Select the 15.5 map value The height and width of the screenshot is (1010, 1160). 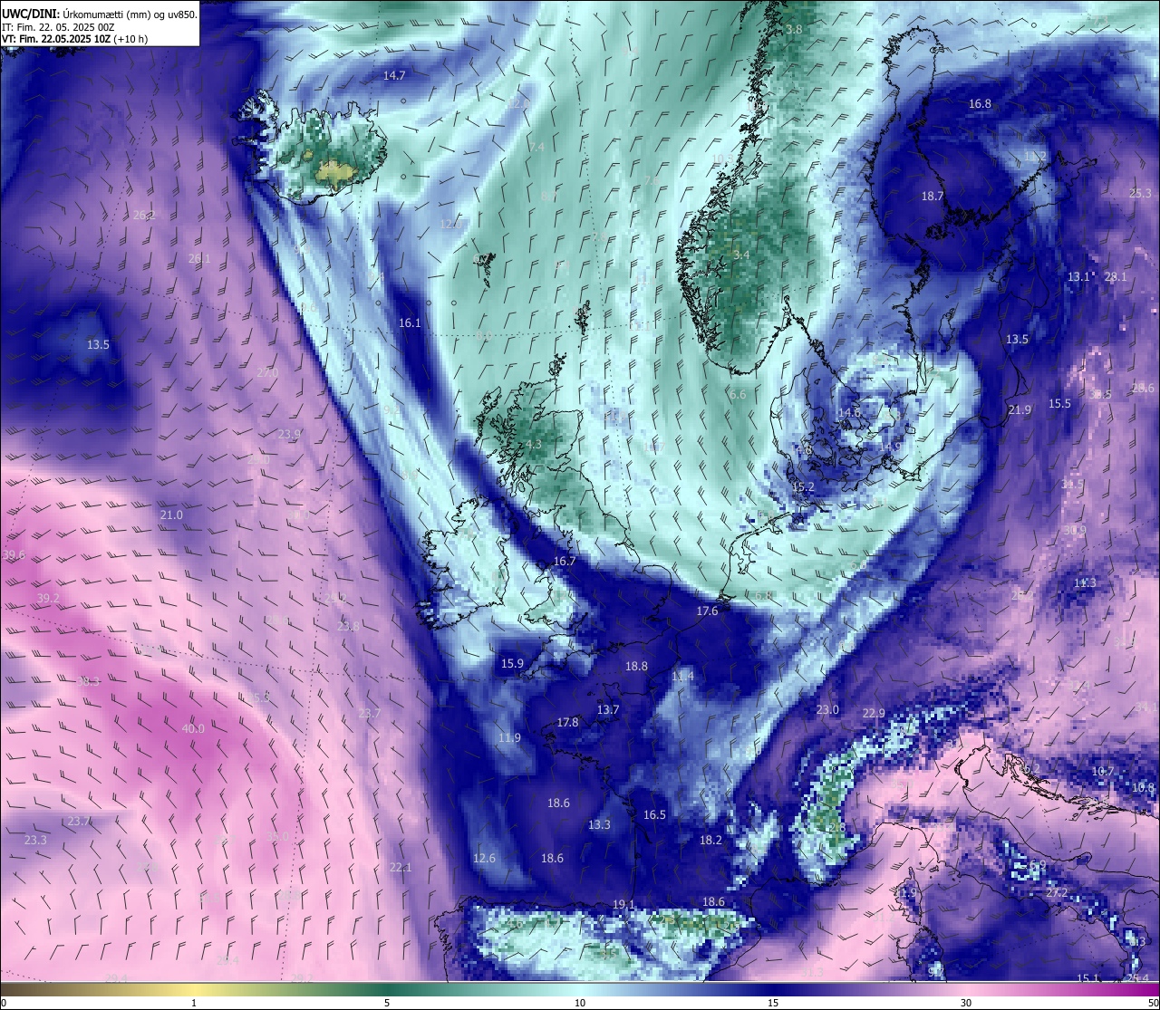coord(1059,404)
